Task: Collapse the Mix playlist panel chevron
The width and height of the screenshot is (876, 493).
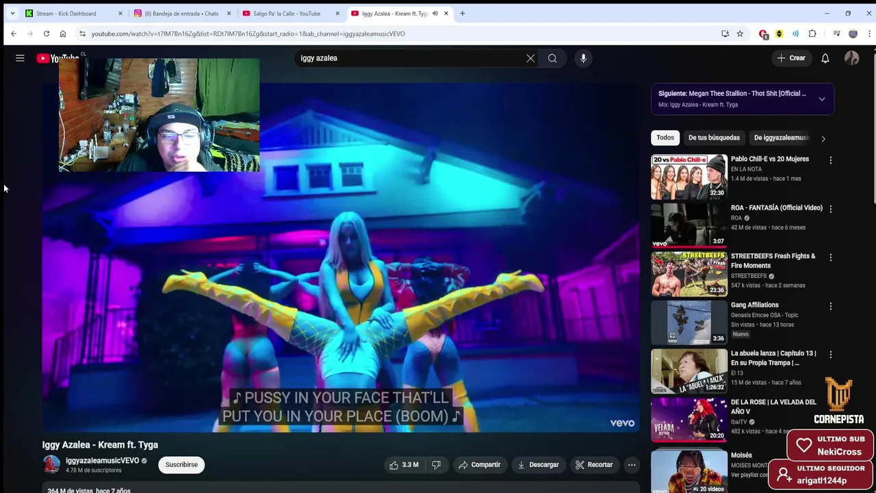Action: click(822, 99)
